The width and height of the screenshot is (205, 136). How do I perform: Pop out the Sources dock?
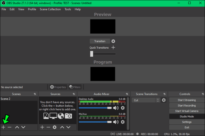tap(74, 94)
